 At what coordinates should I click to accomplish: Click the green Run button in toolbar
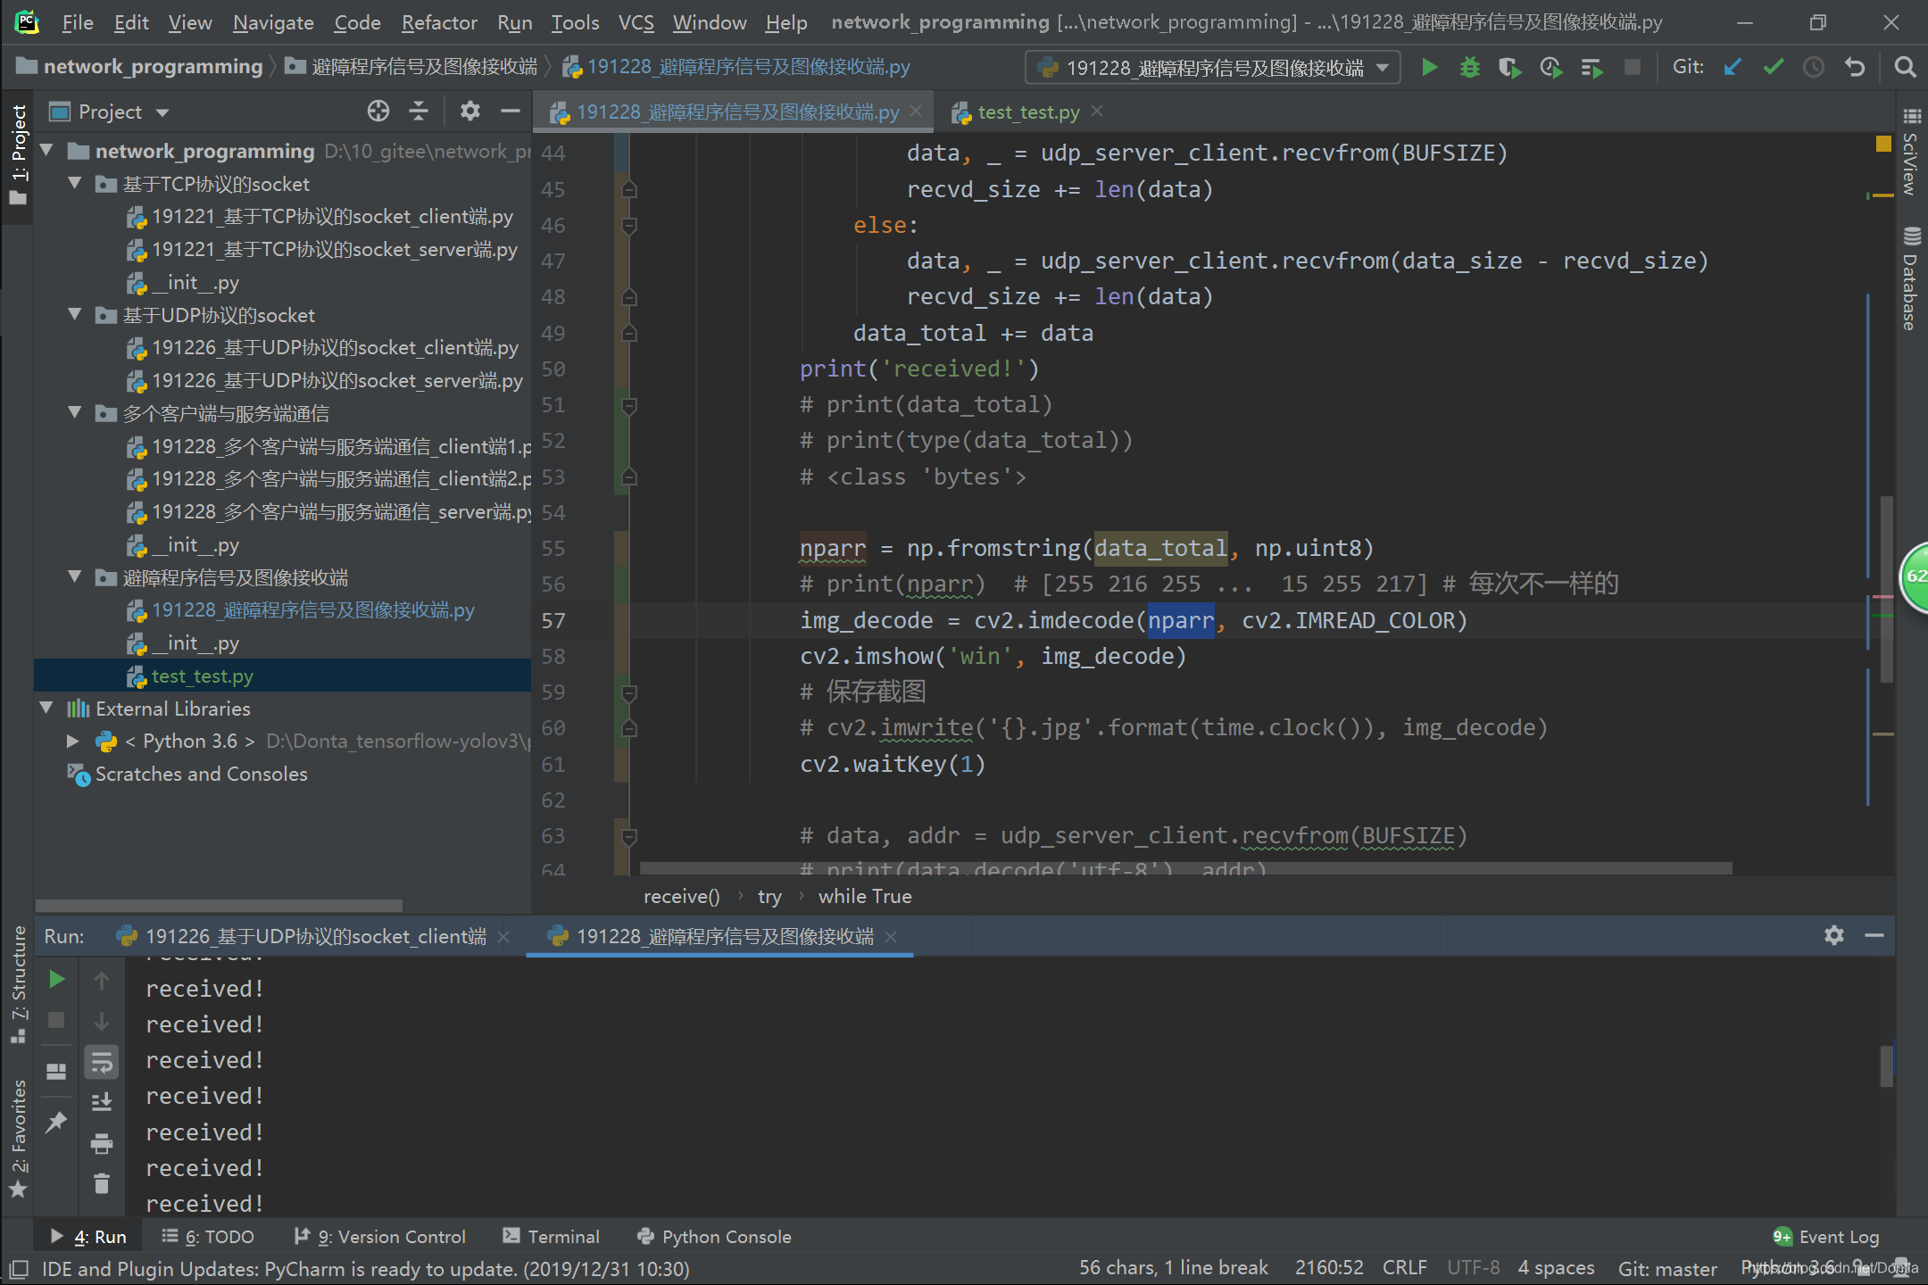(x=1429, y=68)
